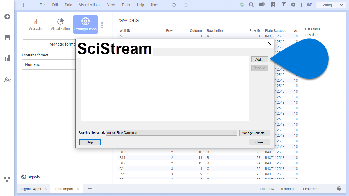Open the bar chart icon in left sidebar
Screen dimensions: 349x196
tap(7, 59)
